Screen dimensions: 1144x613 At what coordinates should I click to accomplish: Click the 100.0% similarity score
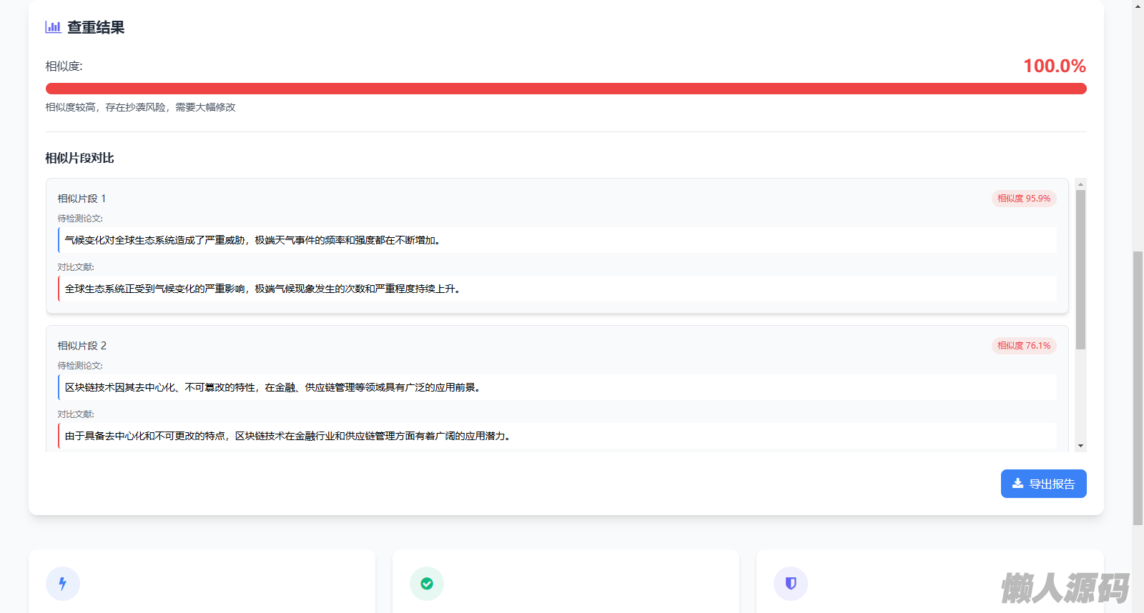[x=1054, y=66]
